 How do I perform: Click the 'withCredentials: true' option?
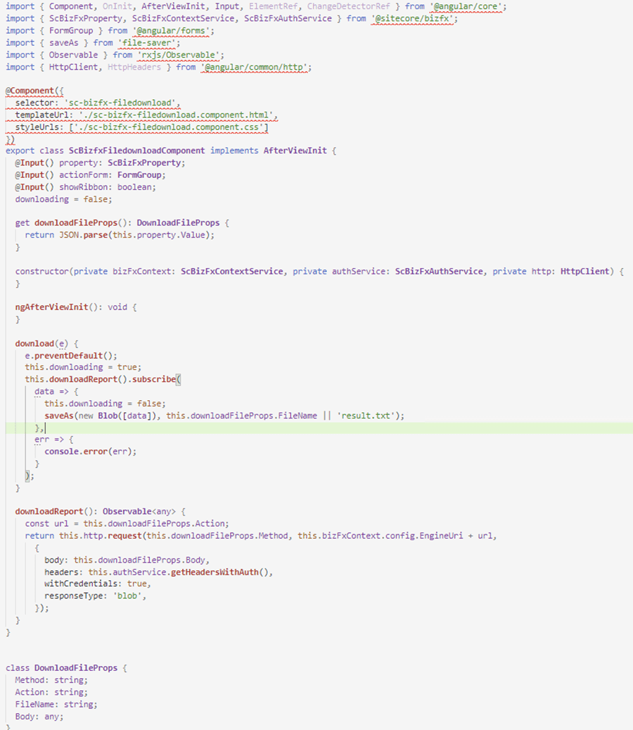coord(96,583)
